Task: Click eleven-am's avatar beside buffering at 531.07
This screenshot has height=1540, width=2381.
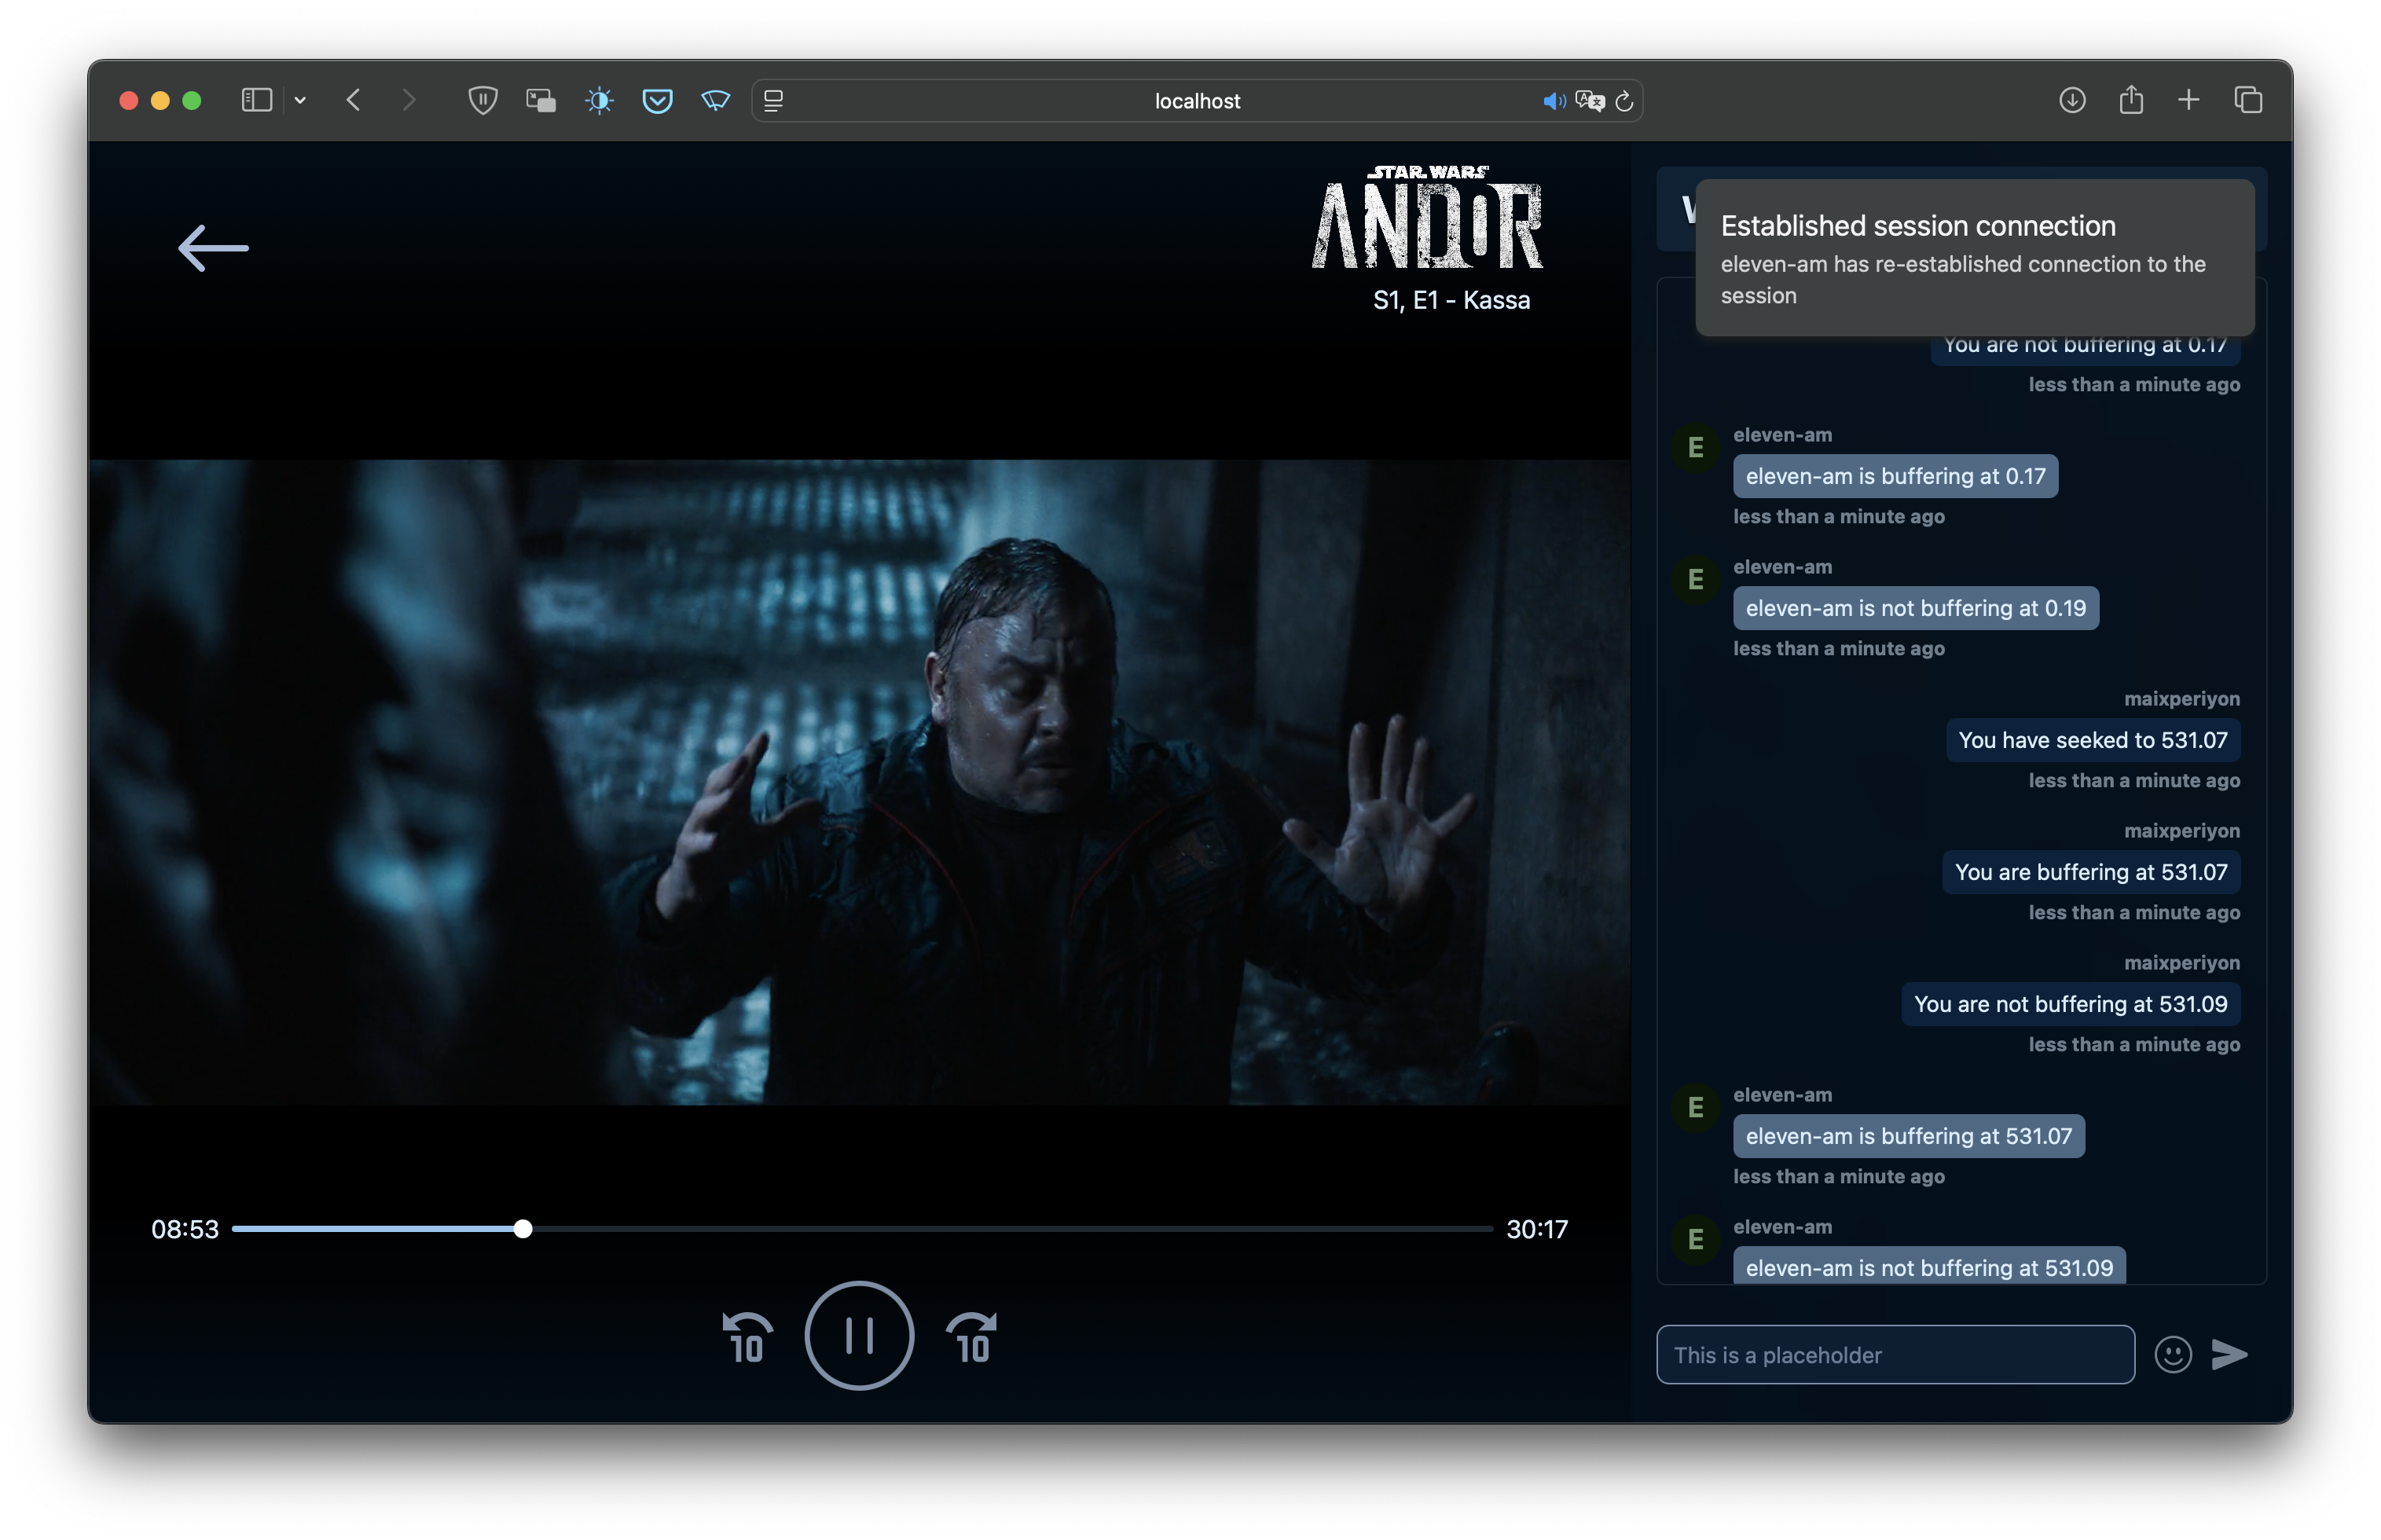Action: pyautogui.click(x=1696, y=1108)
